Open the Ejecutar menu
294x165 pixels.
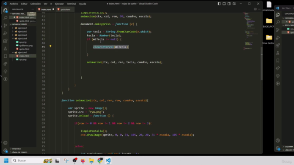59,4
